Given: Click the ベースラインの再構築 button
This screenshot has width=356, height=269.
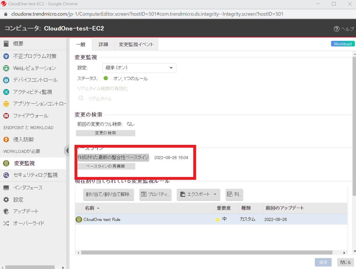Looking at the screenshot, I should [106, 166].
